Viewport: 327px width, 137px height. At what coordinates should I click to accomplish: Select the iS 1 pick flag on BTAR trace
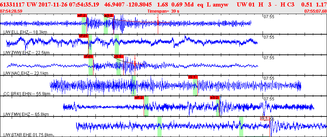pos(265,118)
